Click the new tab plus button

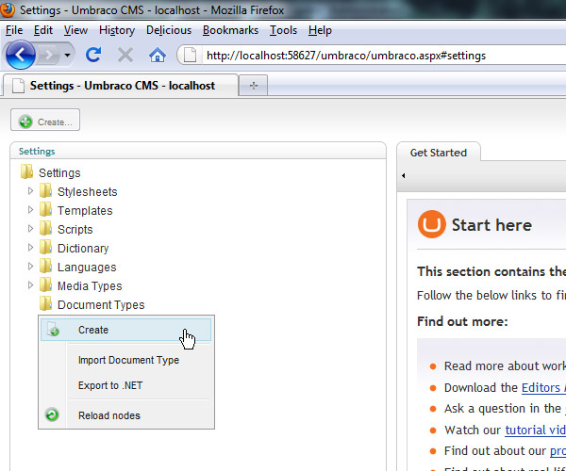[254, 86]
